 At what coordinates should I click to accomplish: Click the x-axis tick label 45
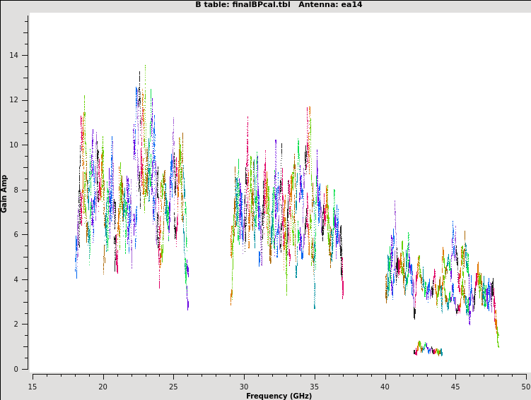pos(455,387)
